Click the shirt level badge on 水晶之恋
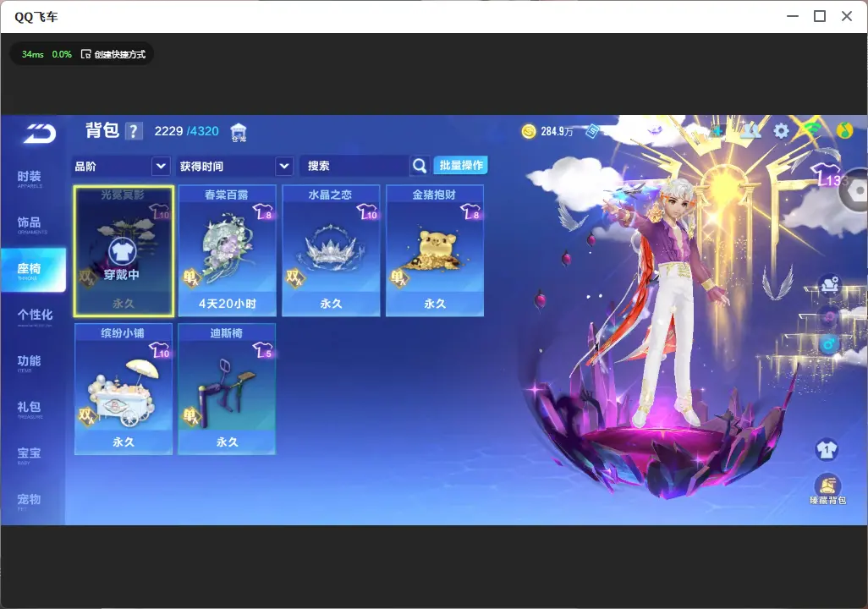 coord(366,212)
